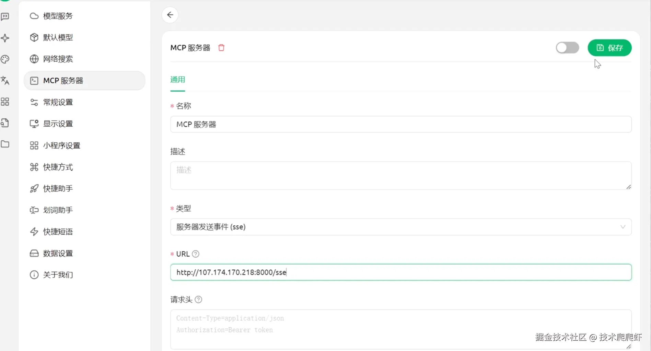Delete the MCP server with trash icon
The image size is (651, 351).
221,48
